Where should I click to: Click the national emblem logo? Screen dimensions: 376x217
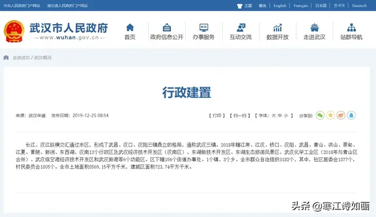tap(14, 31)
